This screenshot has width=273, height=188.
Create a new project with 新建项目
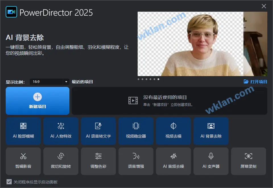[38, 101]
